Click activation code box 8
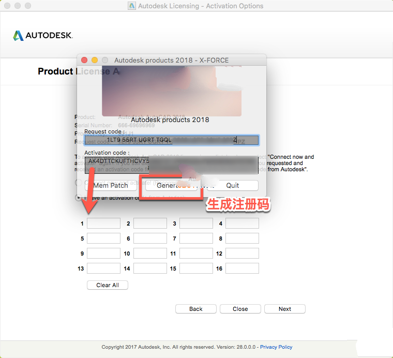The image size is (393, 358). [x=242, y=238]
